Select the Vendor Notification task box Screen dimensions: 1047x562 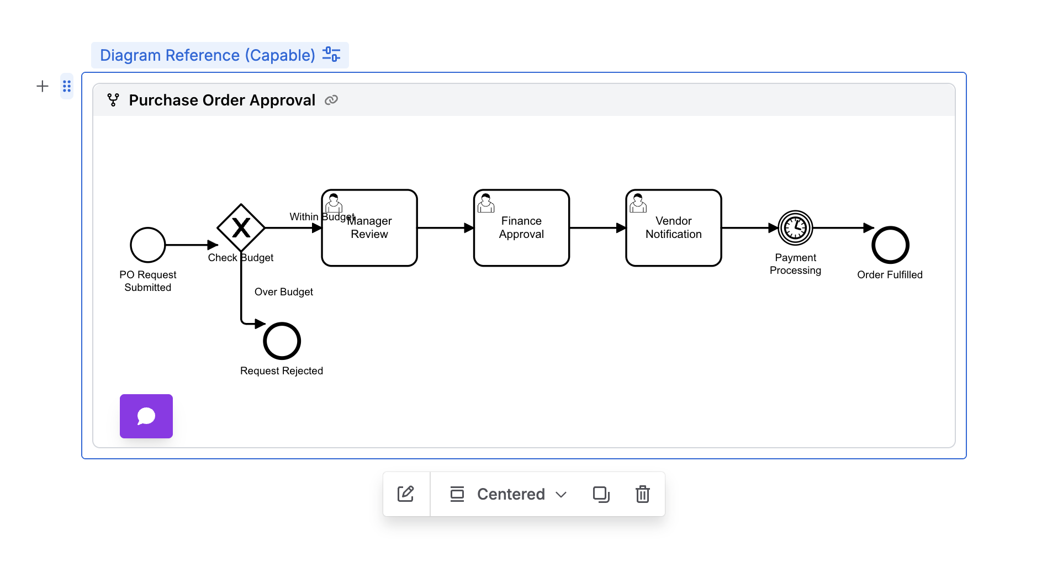(673, 228)
